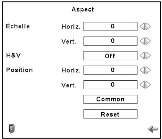
Task: Select the Position Horiz. value box
Action: tap(110, 70)
